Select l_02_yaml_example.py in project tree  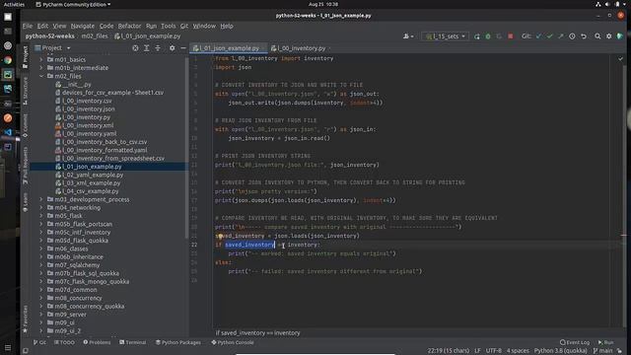(x=93, y=175)
